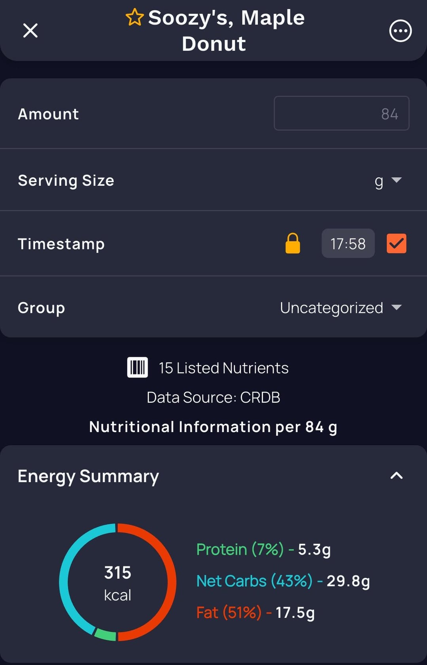This screenshot has width=427, height=665.
Task: Open the Serving Size unit dropdown
Action: point(388,181)
